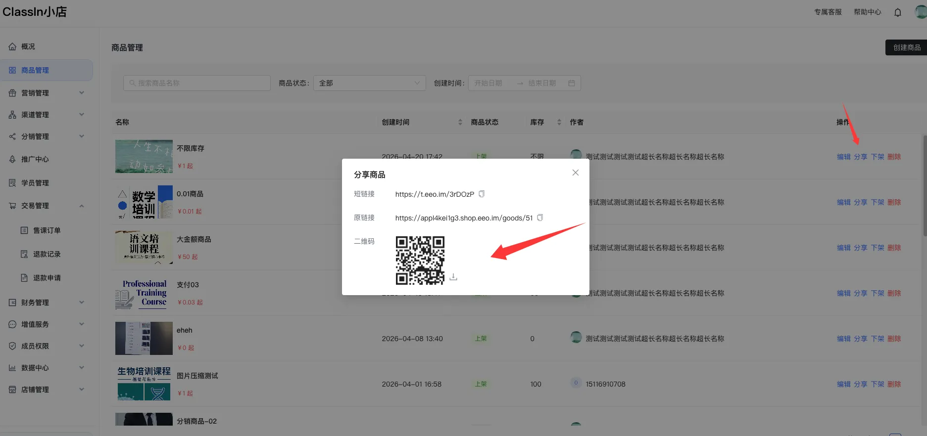Open thumbnail of 图片压缩测试 product
This screenshot has height=436, width=927.
pos(144,384)
